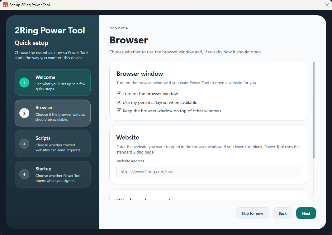Click the step 4 Startup number badge
The height and width of the screenshot is (235, 332).
(x=24, y=174)
